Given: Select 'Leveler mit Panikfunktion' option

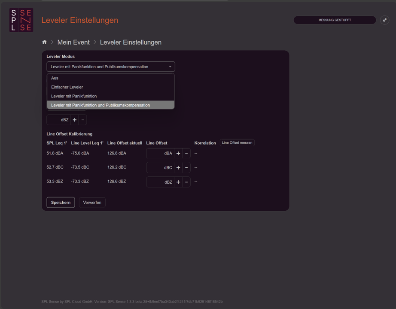Looking at the screenshot, I should pyautogui.click(x=111, y=96).
